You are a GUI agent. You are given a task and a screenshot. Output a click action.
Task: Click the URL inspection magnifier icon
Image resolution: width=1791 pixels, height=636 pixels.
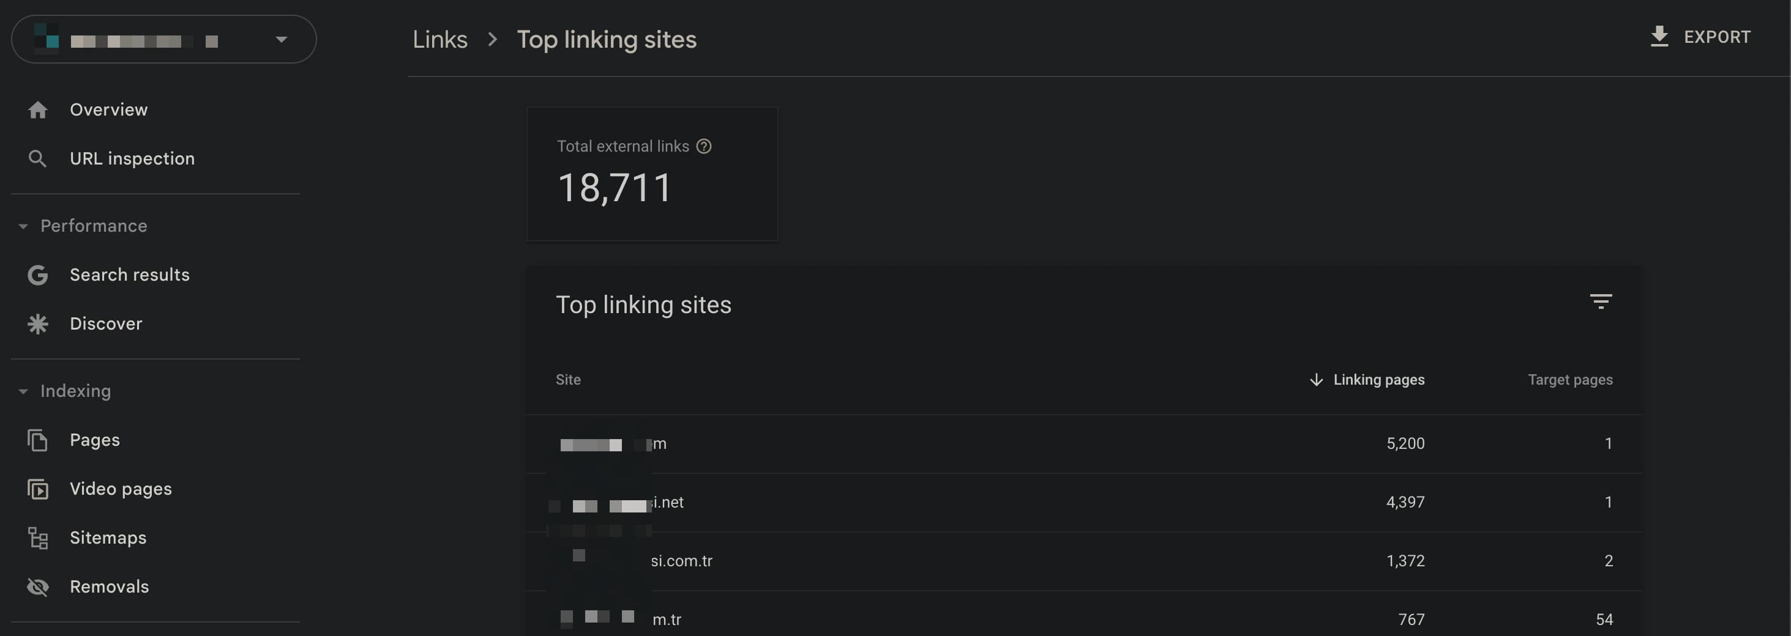37,159
